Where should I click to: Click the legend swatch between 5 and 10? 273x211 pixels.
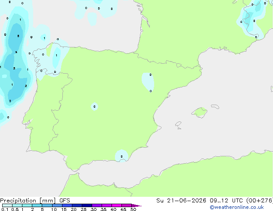coord(47,205)
